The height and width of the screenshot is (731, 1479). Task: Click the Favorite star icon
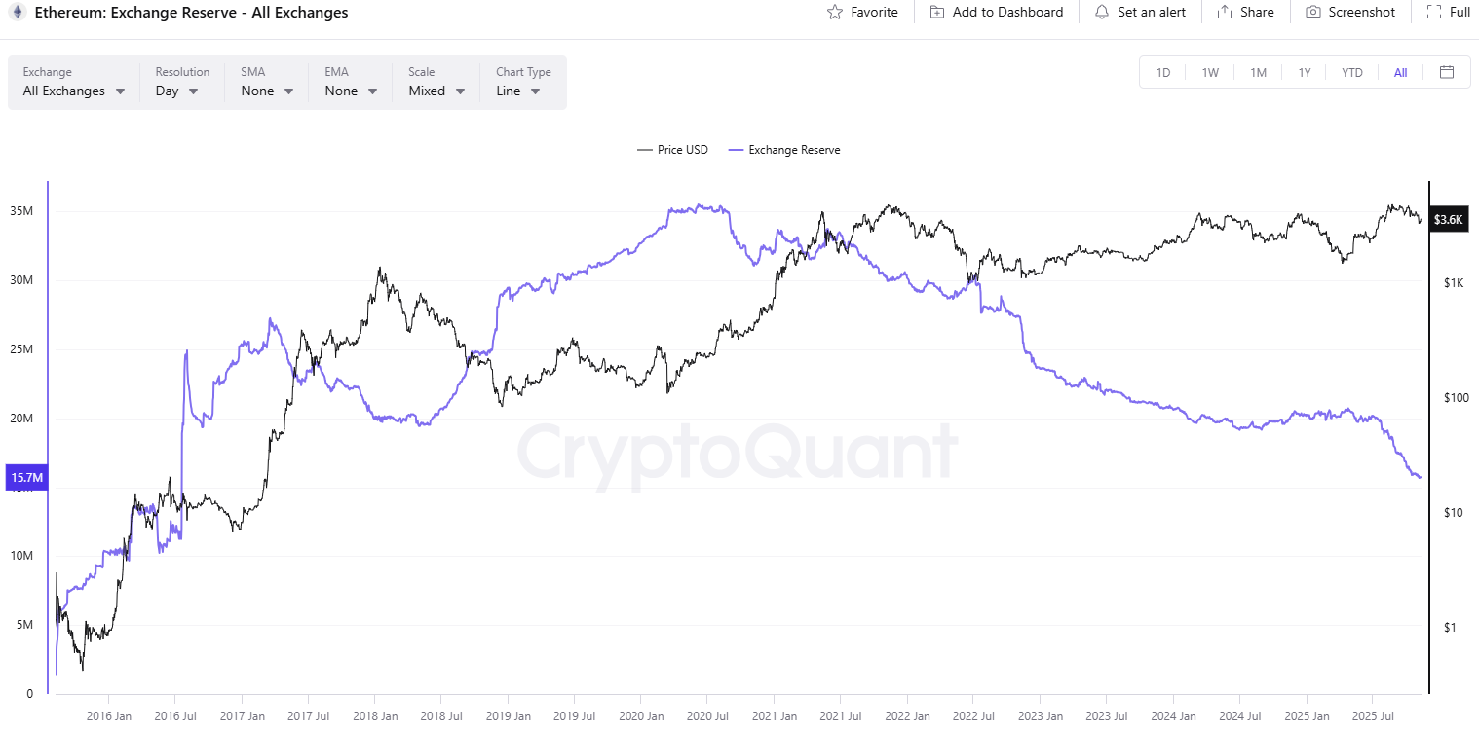click(x=834, y=13)
